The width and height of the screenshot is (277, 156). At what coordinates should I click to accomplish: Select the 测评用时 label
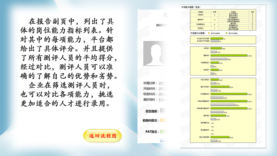point(150,100)
